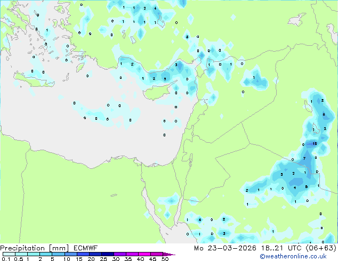338x261 pixels.
Task: Click the island of Crete on the map
Action: pyautogui.click(x=34, y=80)
